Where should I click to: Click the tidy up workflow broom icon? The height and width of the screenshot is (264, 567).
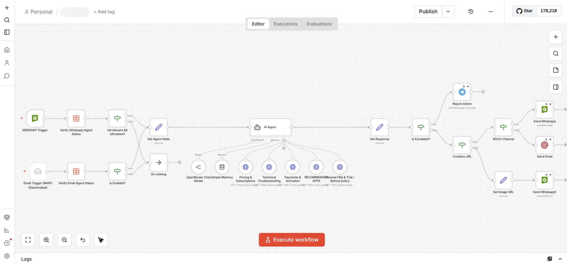pyautogui.click(x=101, y=240)
